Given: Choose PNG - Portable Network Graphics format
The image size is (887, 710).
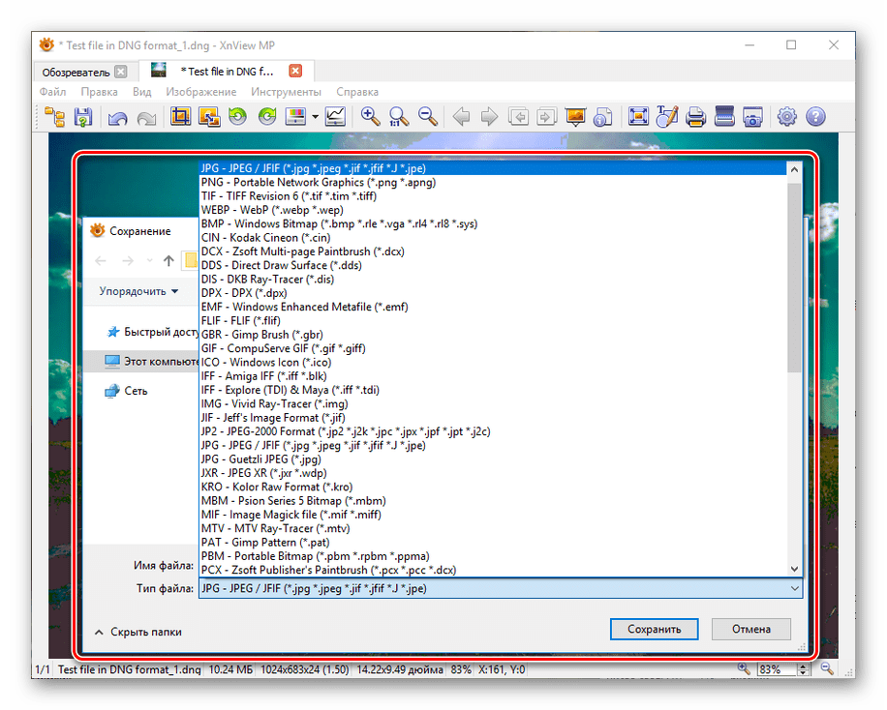Looking at the screenshot, I should 493,182.
